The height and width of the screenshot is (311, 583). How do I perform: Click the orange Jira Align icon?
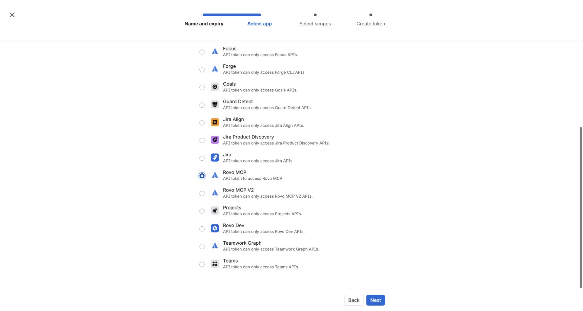point(215,122)
